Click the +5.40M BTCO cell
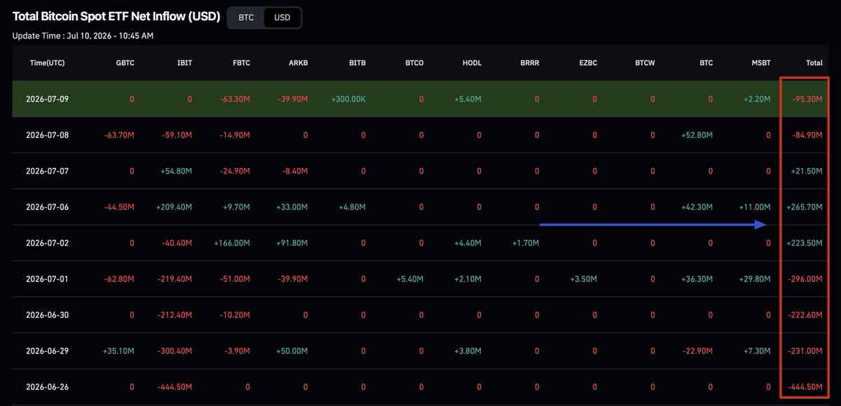The width and height of the screenshot is (841, 406). tap(410, 279)
